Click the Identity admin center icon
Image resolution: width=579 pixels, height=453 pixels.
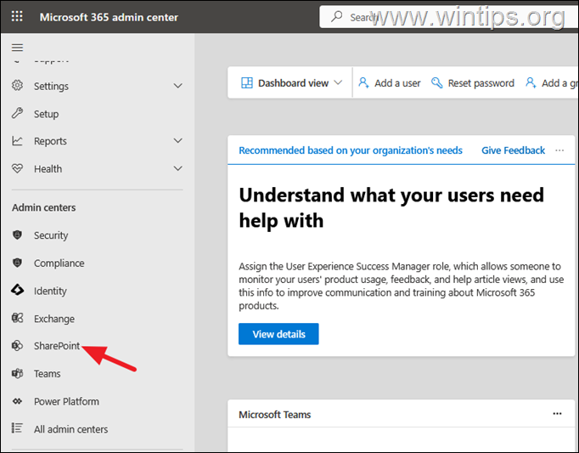(18, 291)
